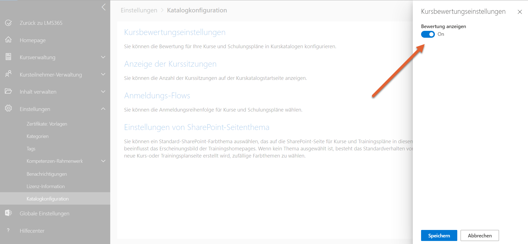Screen dimensions: 528x244
Task: Open Anzeige der Kurssitzungen link
Action: click(170, 64)
